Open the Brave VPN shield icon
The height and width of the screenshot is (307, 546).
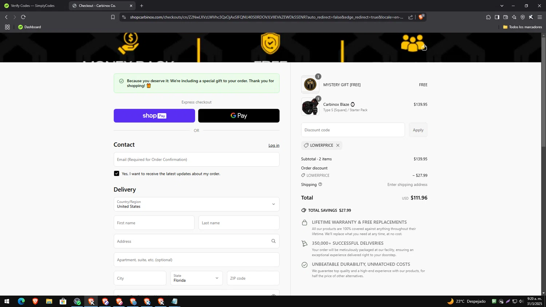tap(523, 17)
